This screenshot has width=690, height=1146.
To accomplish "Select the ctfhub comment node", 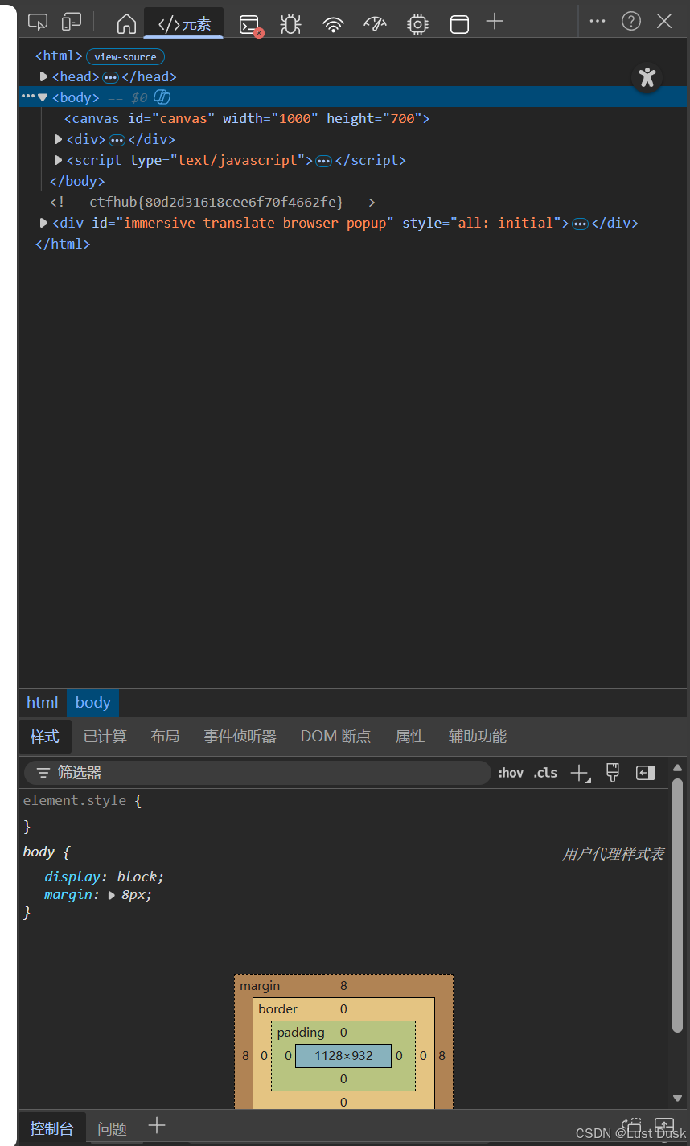I will click(x=212, y=202).
